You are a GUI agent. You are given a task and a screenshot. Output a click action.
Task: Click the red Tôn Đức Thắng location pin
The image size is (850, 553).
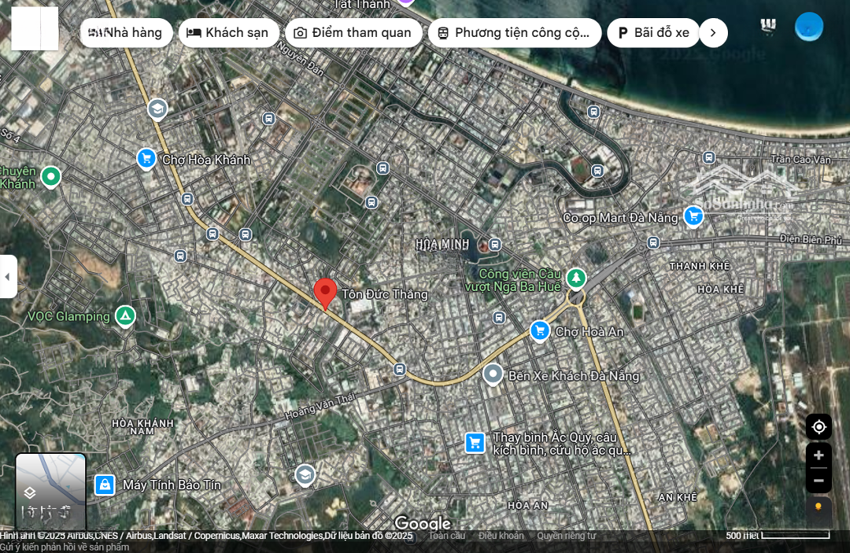tap(325, 293)
